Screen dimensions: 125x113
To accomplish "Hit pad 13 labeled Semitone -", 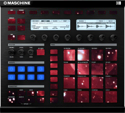I will coord(69,55).
